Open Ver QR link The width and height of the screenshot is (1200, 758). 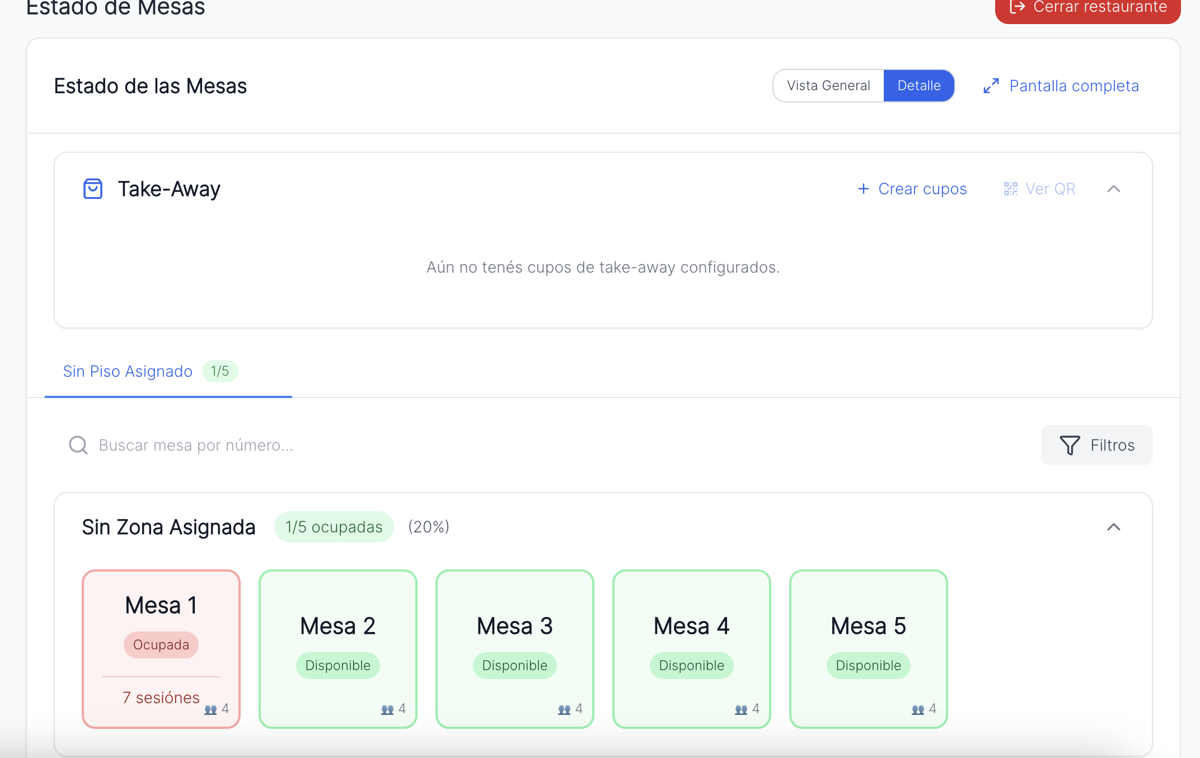[1039, 189]
